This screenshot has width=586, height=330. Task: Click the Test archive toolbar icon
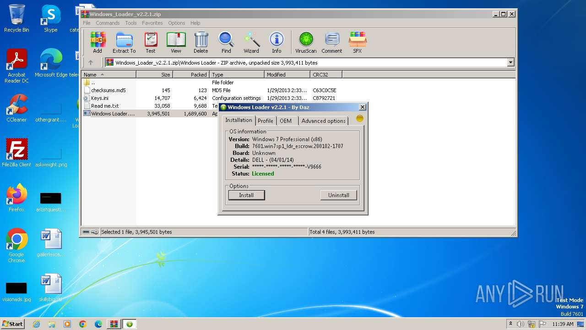(x=151, y=43)
